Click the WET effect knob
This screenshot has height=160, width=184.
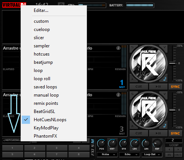pos(112,143)
